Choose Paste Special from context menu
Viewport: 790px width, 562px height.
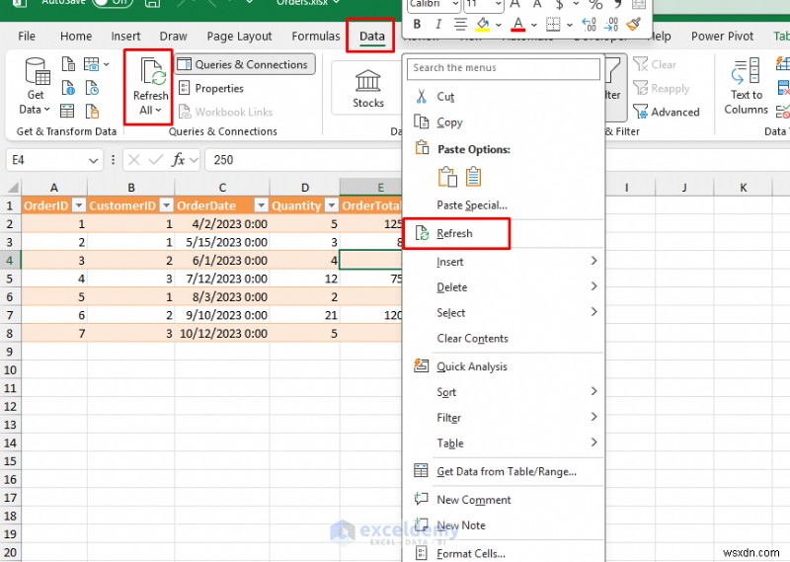click(504, 205)
